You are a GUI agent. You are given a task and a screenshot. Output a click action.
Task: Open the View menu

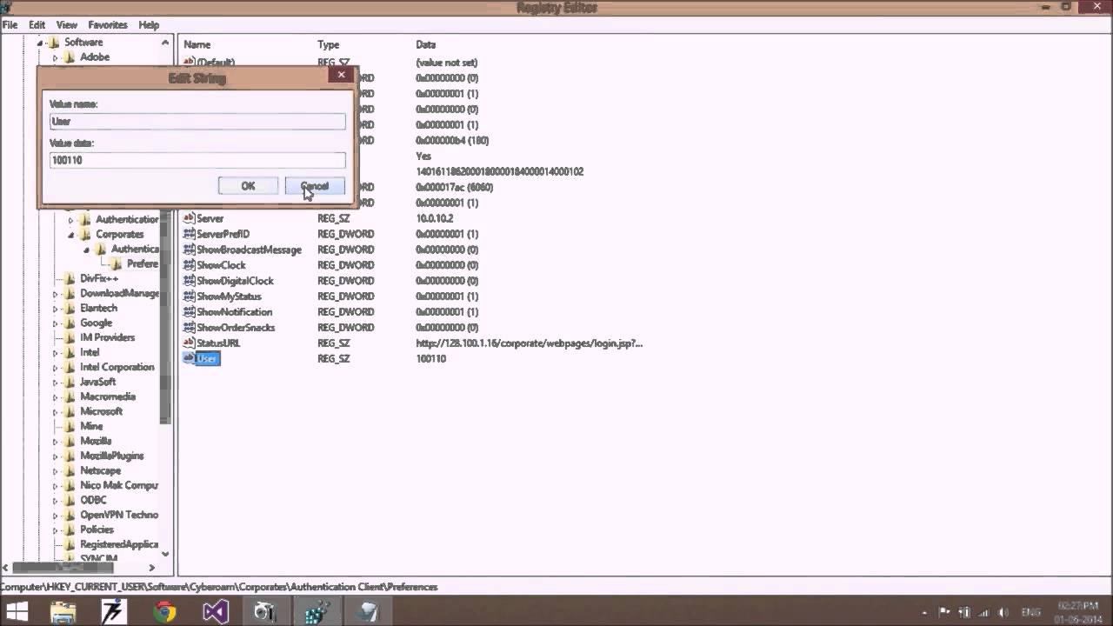click(x=66, y=25)
